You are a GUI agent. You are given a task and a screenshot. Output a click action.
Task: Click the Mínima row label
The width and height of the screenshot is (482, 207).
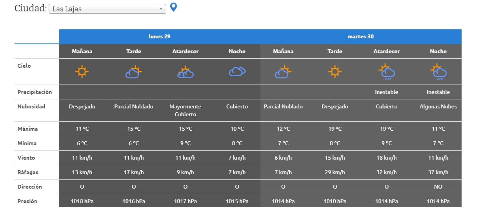(27, 143)
